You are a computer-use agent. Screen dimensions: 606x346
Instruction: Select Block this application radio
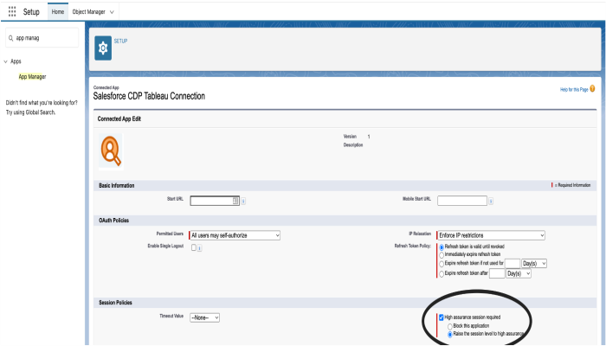click(450, 326)
